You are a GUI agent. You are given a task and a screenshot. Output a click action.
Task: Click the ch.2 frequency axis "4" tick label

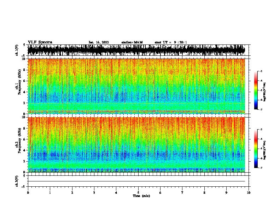coord(24,150)
